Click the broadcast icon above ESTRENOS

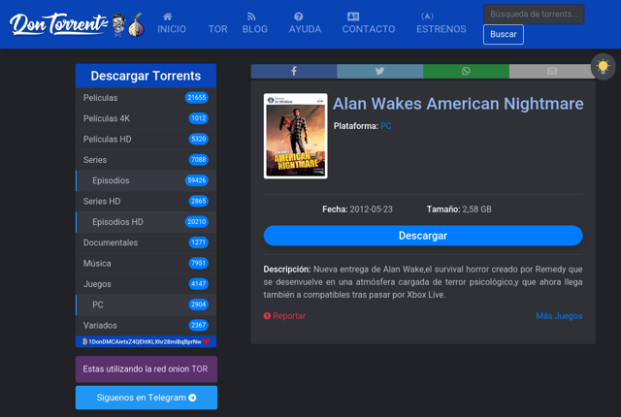427,16
